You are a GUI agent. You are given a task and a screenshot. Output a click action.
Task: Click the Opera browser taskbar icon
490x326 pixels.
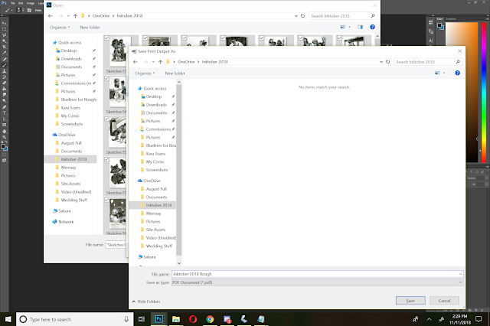[x=193, y=319]
